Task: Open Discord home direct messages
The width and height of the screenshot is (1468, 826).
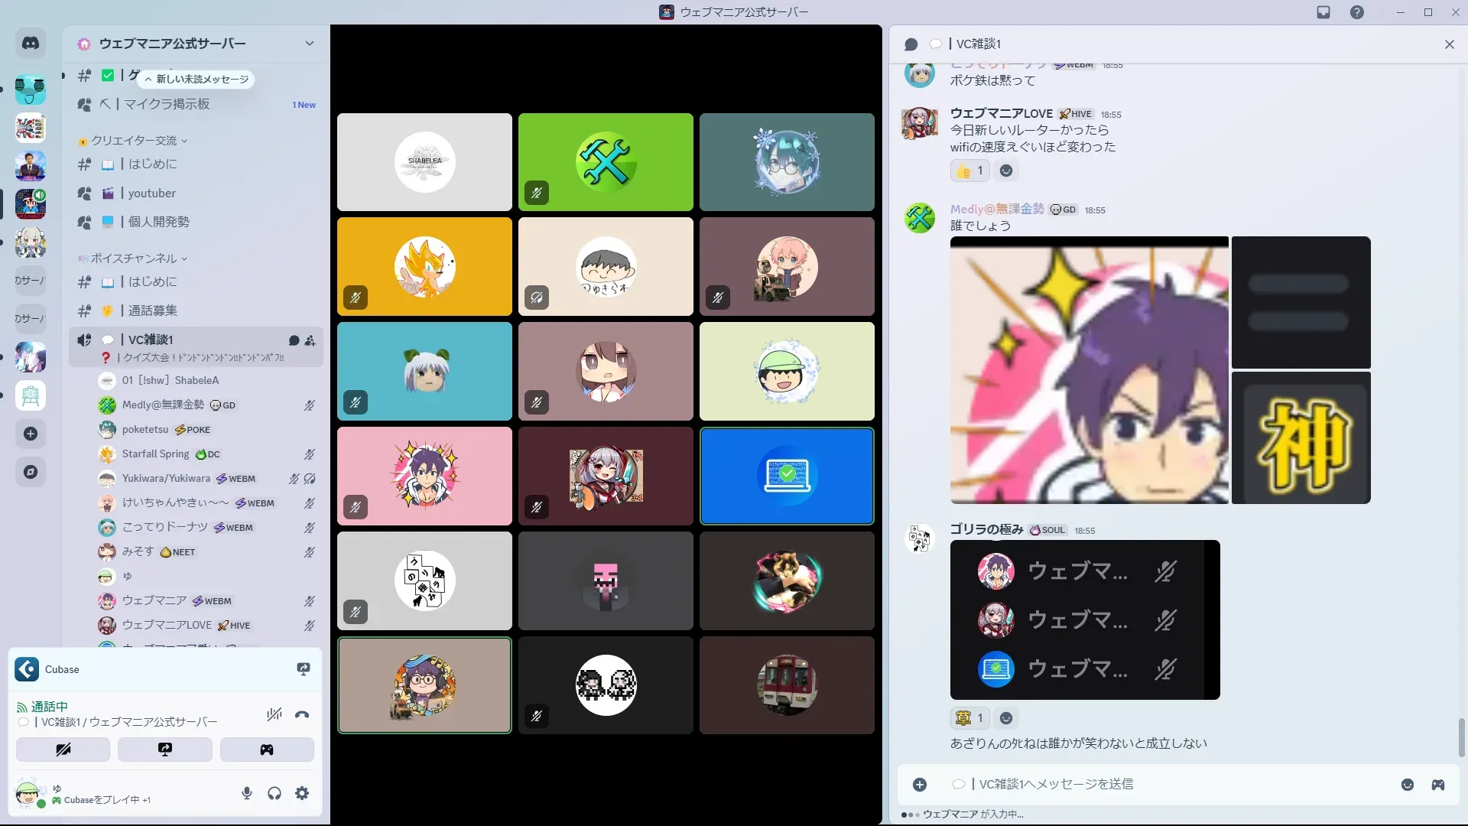Action: click(31, 44)
